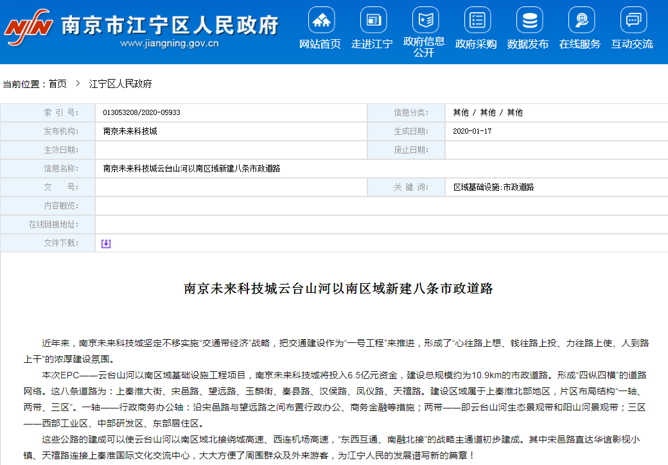This screenshot has height=465, width=668.
Task: Click the bold article headline above the body text
Action: 338,288
